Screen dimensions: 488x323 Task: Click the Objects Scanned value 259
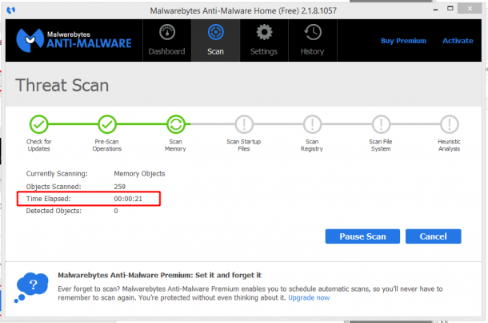tap(119, 187)
